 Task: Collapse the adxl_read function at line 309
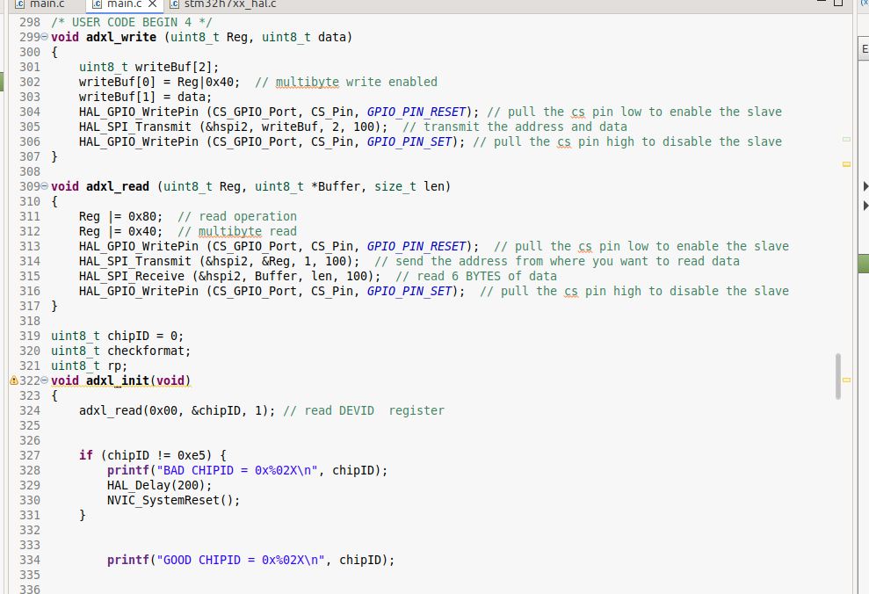tap(44, 186)
